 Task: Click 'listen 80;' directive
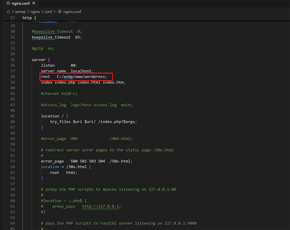[59, 65]
